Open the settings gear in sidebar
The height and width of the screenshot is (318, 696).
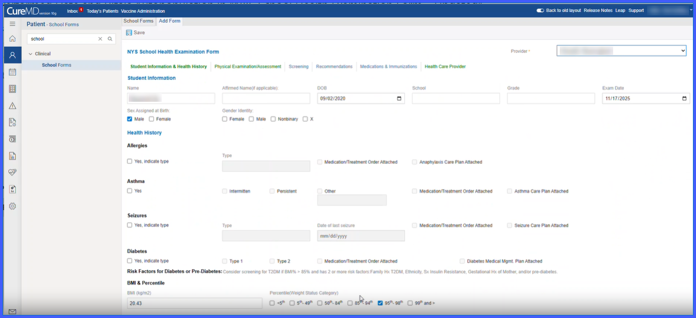coord(12,206)
